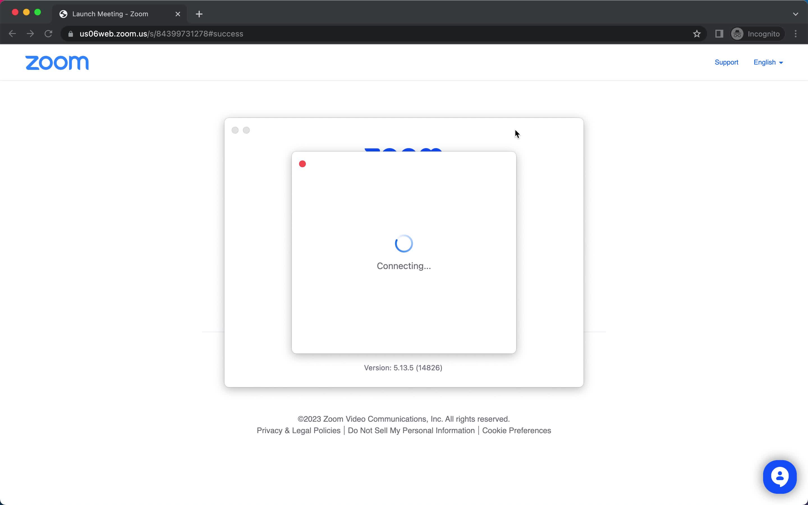
Task: Click the Cookie Preferences button
Action: coord(517,430)
